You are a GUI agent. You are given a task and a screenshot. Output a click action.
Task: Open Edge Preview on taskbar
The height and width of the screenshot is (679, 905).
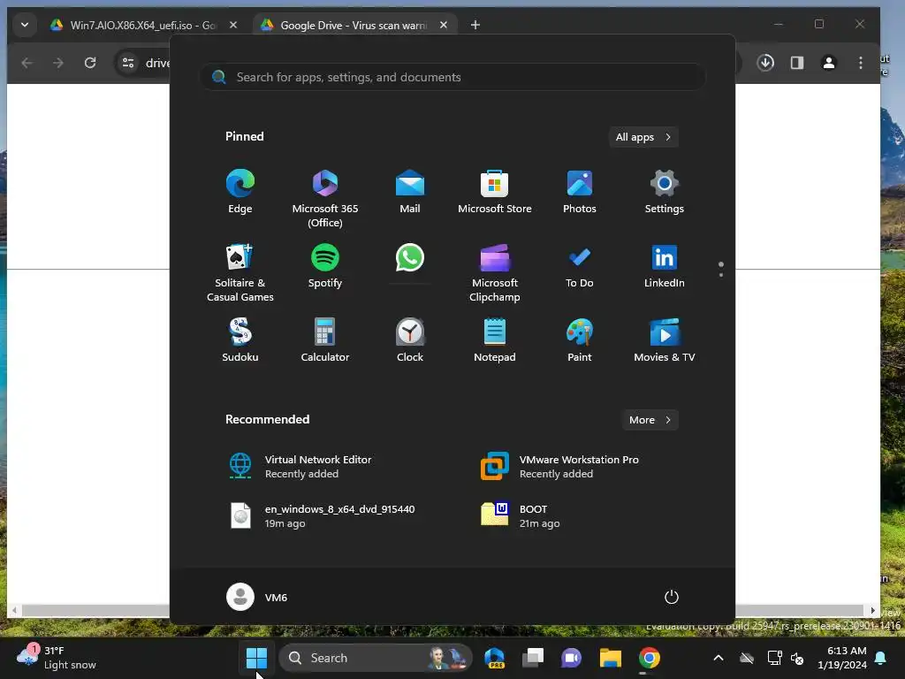495,658
